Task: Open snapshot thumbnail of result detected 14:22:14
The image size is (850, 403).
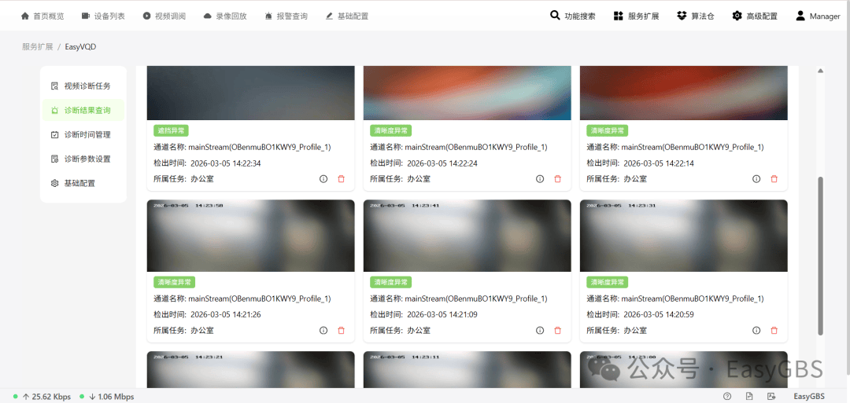Action: click(684, 93)
